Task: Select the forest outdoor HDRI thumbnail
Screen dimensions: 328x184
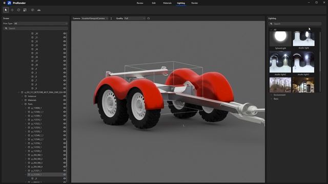Action: point(280,85)
